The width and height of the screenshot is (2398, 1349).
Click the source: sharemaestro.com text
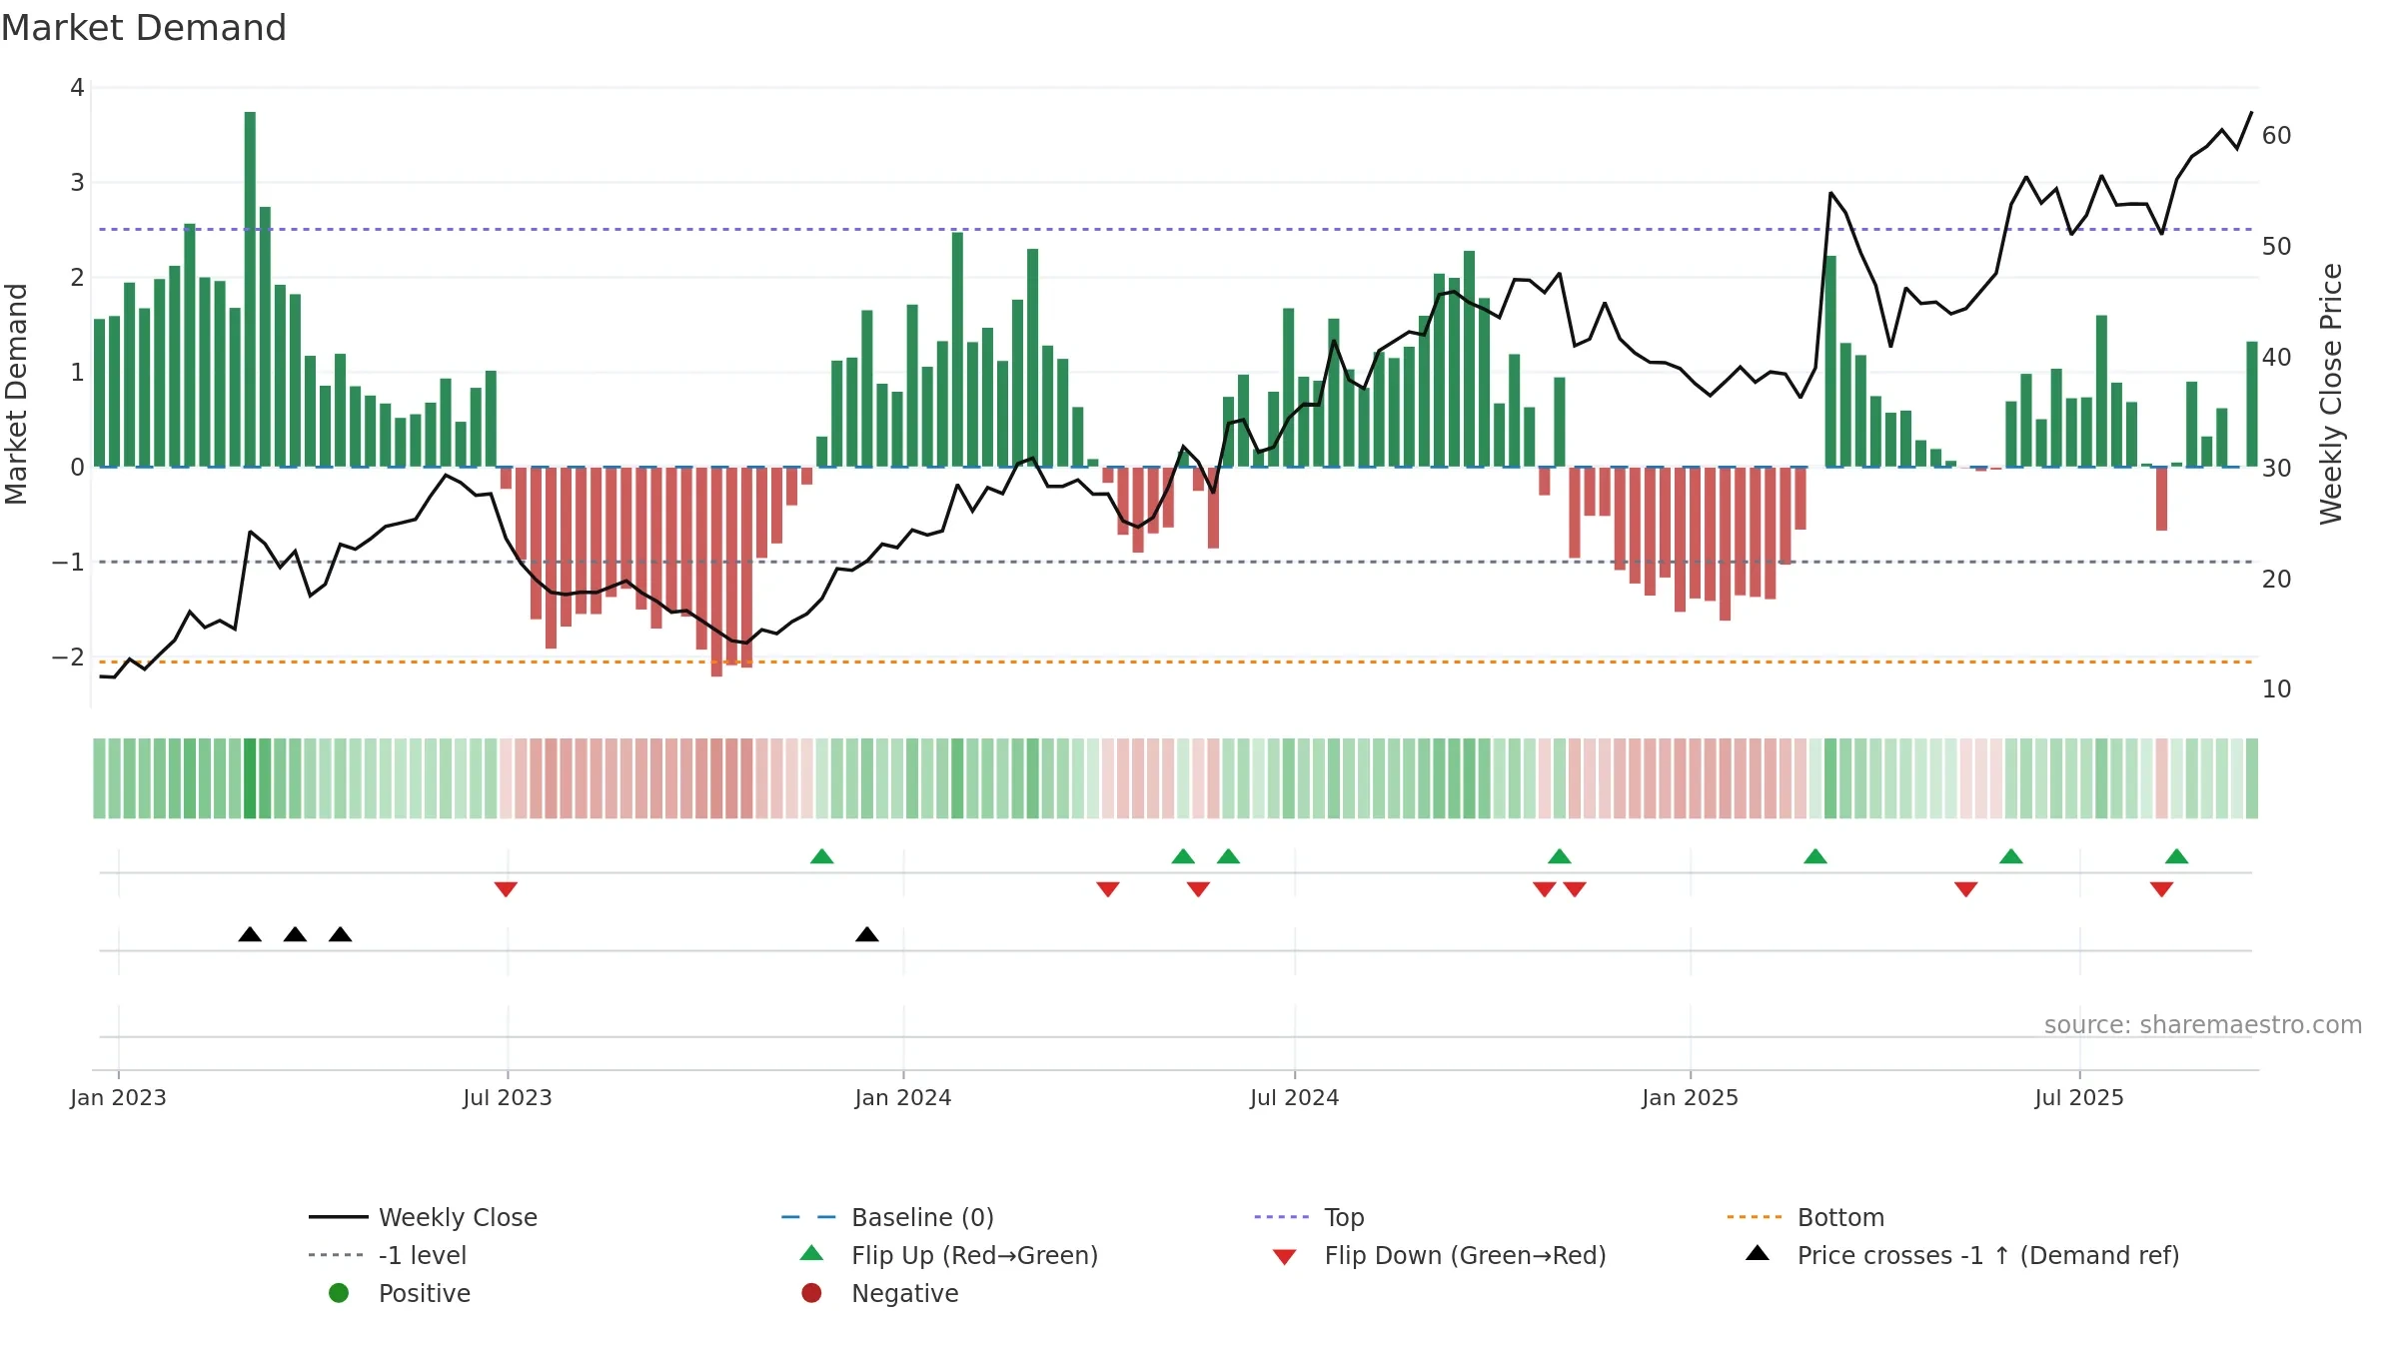click(2203, 1025)
